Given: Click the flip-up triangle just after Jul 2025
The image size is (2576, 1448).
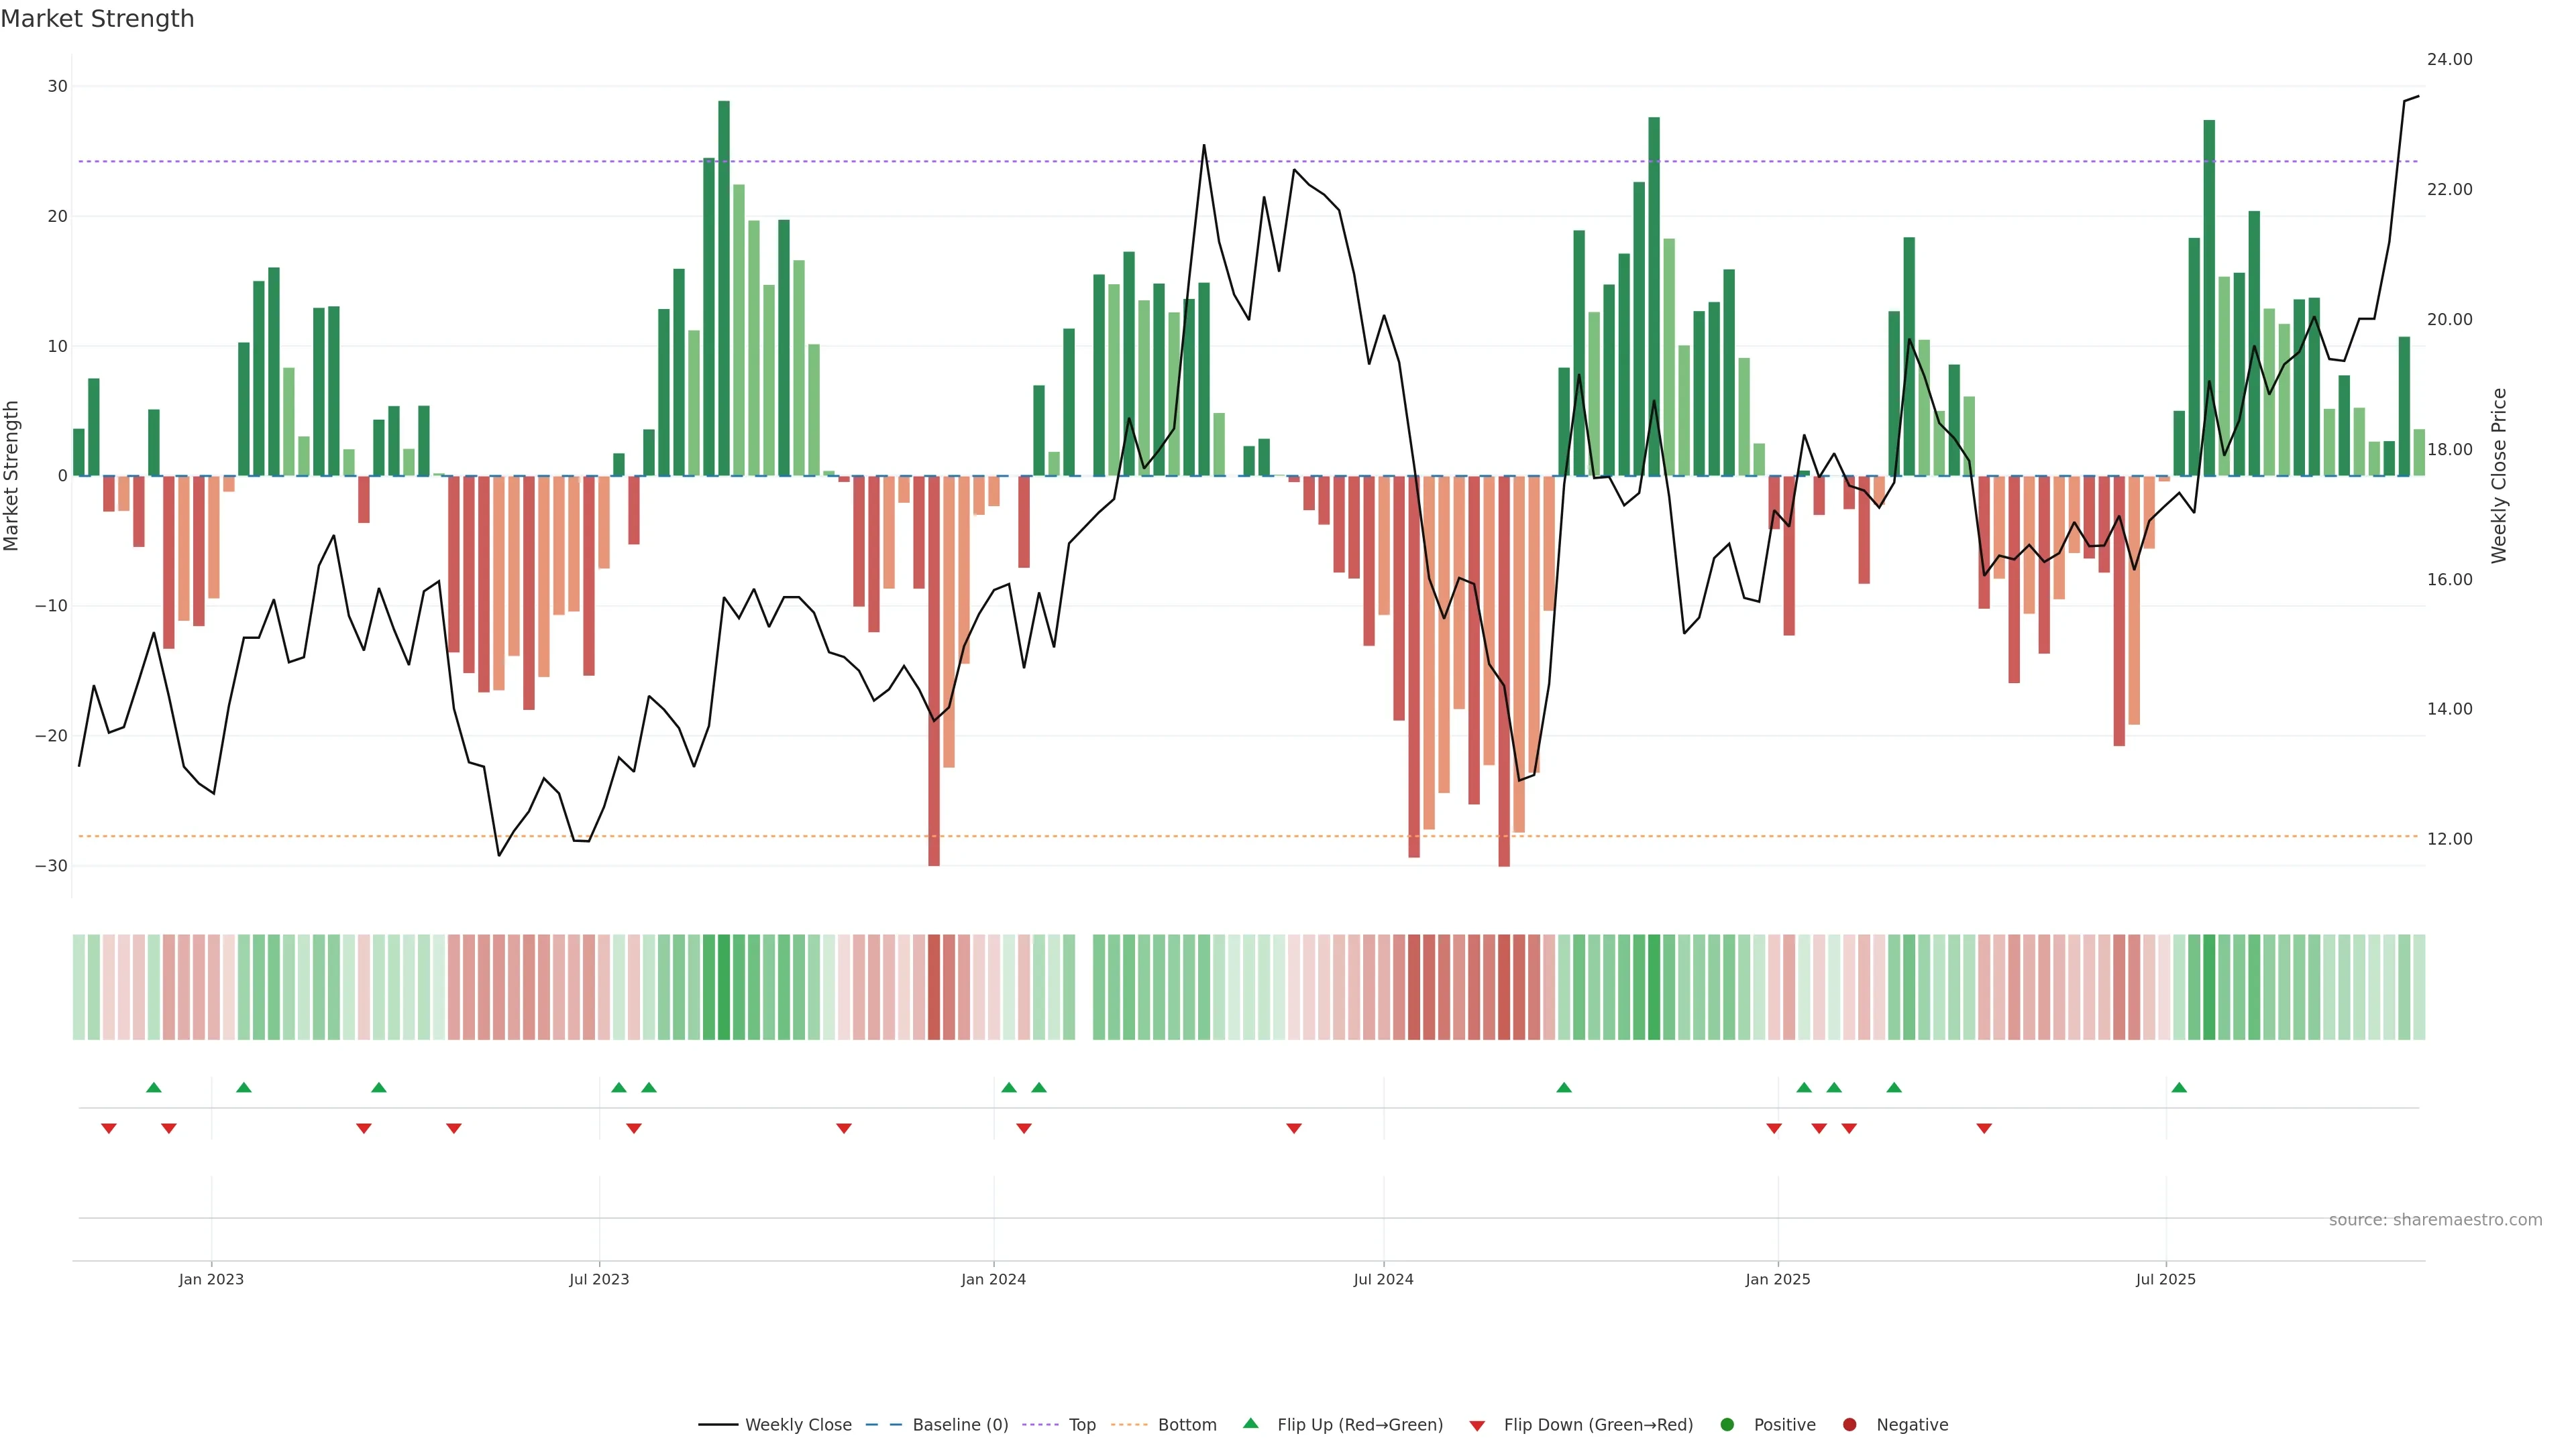Looking at the screenshot, I should [x=2179, y=1087].
